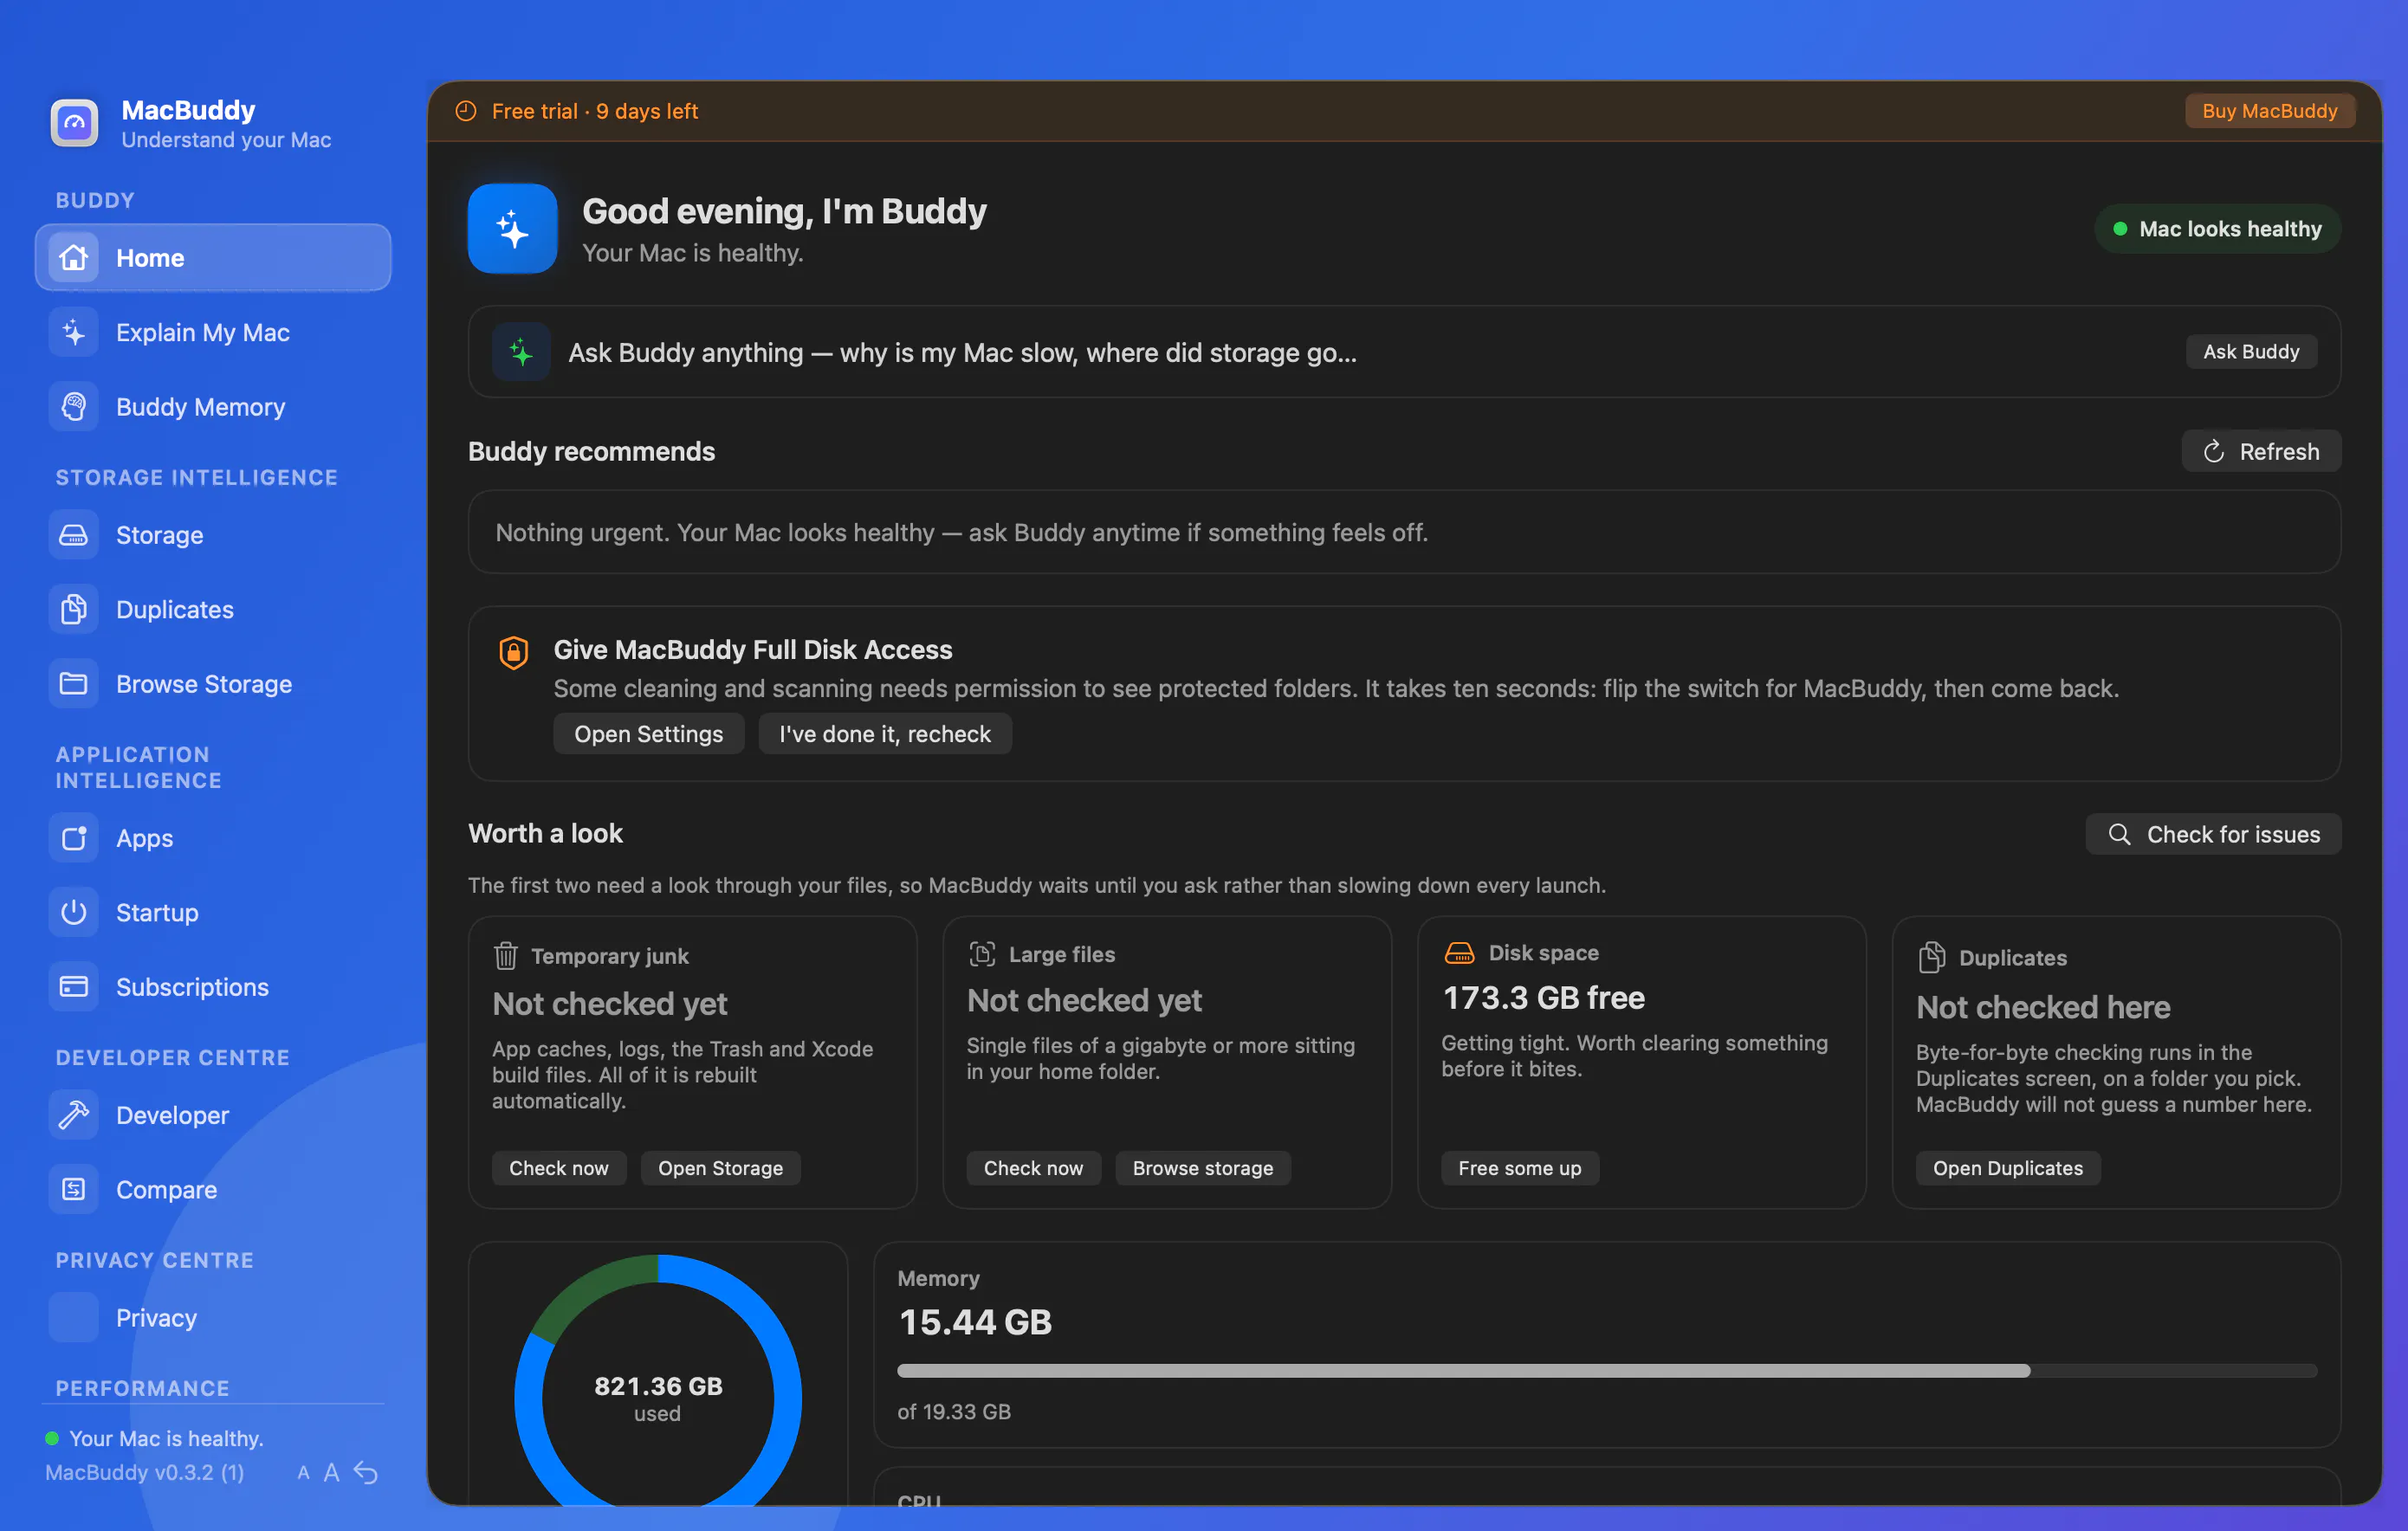Image resolution: width=2408 pixels, height=1531 pixels.
Task: Click the "Good evening, I'm Buddy" greeting
Action: [784, 211]
